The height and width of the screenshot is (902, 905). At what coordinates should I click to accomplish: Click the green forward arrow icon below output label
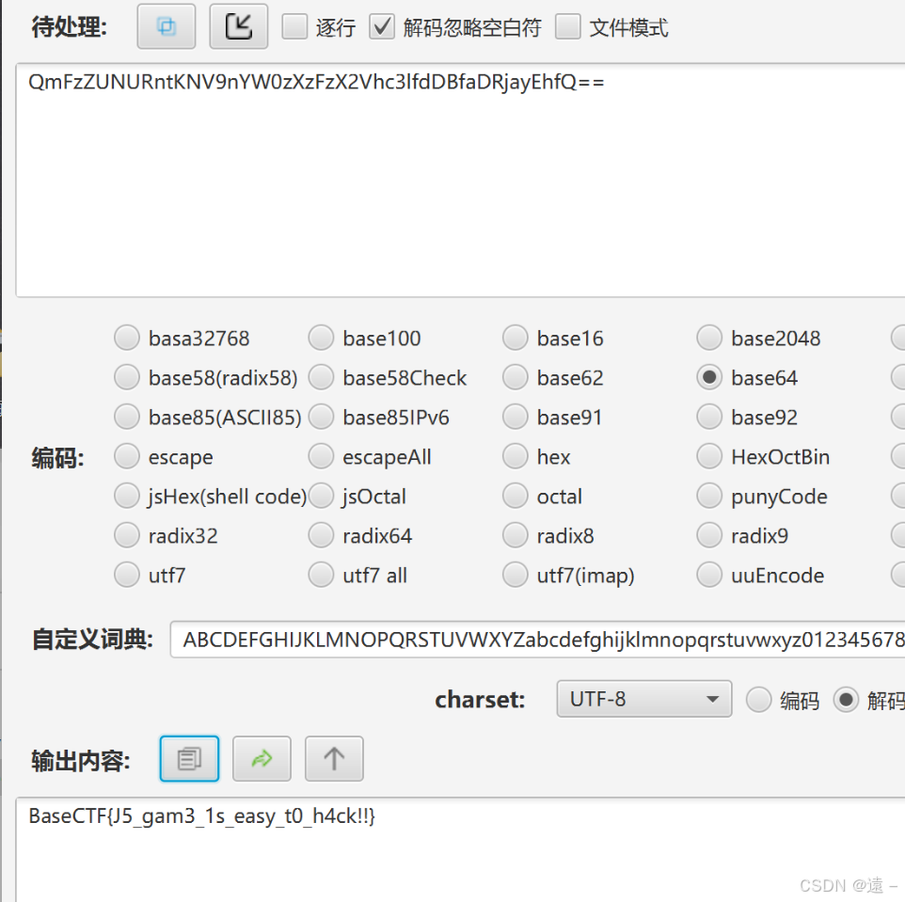262,758
